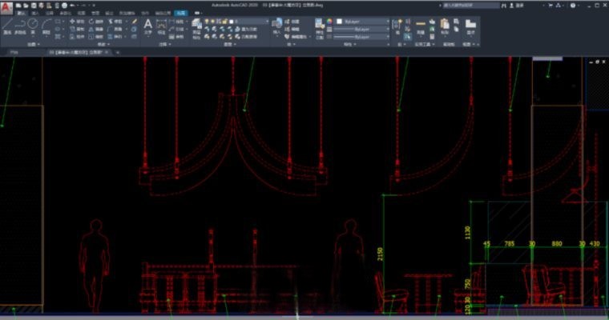Viewport: 609px width, 320px height.
Task: Select the Polyline tool
Action: pyautogui.click(x=20, y=26)
